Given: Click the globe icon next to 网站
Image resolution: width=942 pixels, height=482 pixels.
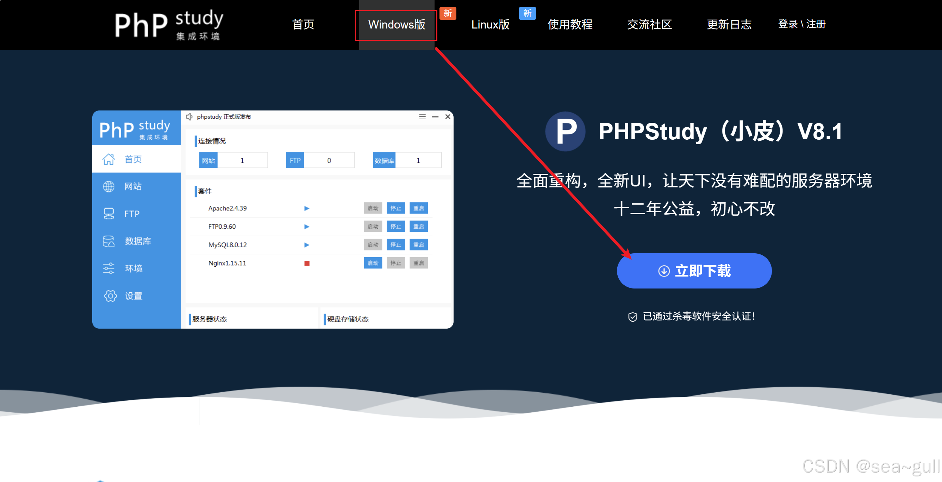Looking at the screenshot, I should pyautogui.click(x=108, y=186).
